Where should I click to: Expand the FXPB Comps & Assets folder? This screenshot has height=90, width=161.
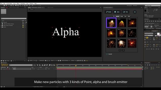1,25
